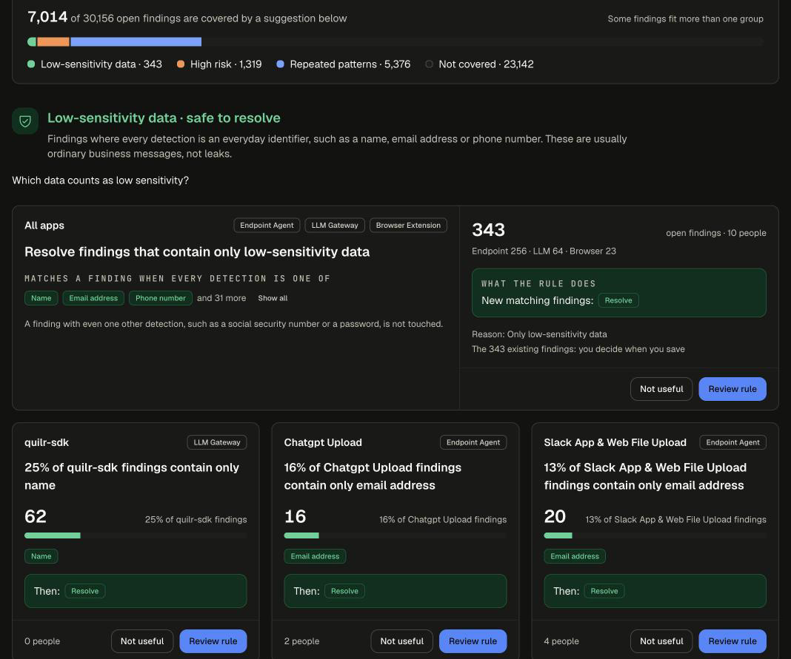Click 'Some findings fit more than one group'
This screenshot has width=791, height=659.
pos(686,18)
